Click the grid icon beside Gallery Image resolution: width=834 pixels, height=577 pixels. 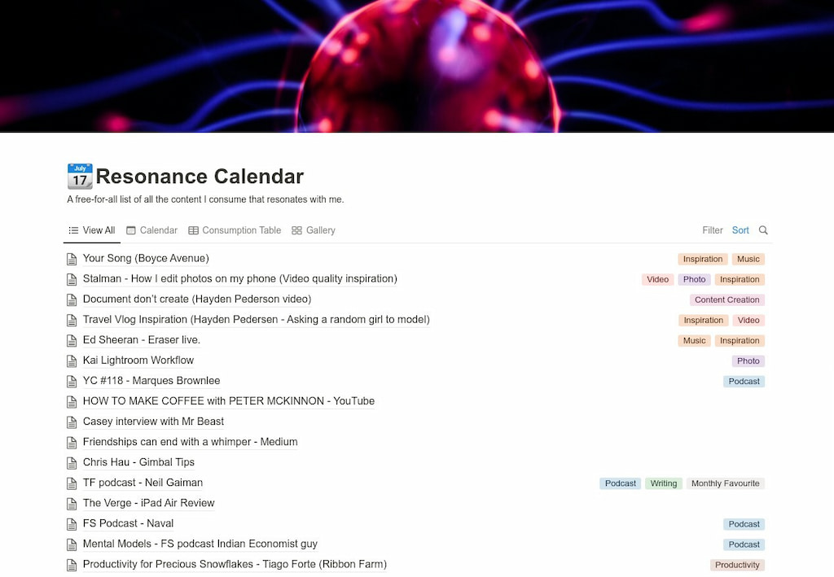pyautogui.click(x=296, y=230)
